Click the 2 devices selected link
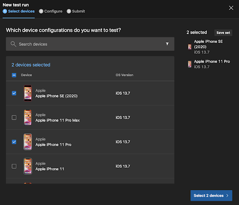 (31, 65)
